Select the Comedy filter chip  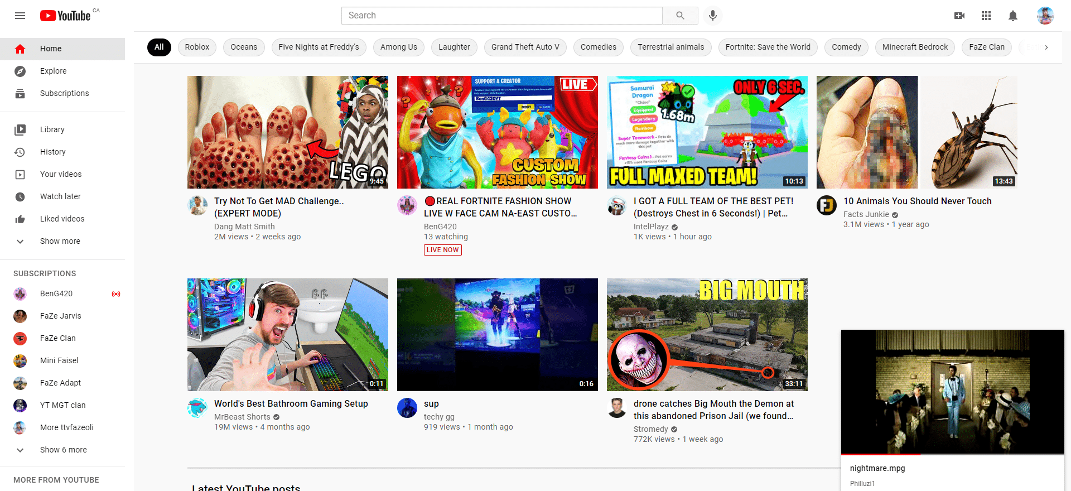click(x=846, y=47)
